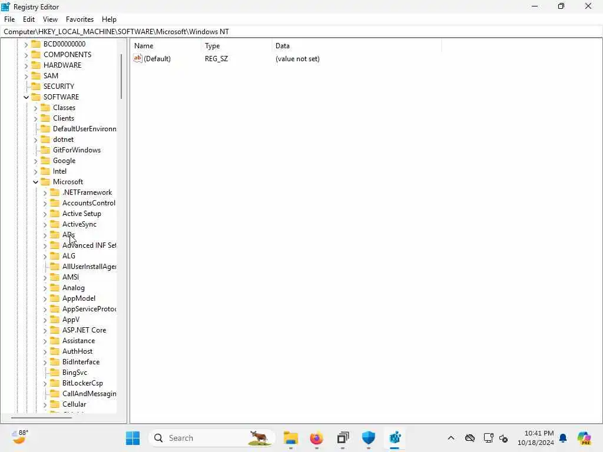Open the notifications bell icon

563,438
